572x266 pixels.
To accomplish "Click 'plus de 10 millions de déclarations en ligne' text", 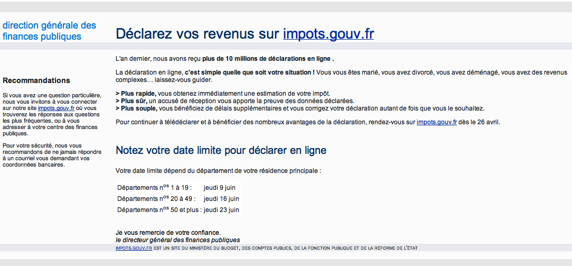I will (268, 59).
